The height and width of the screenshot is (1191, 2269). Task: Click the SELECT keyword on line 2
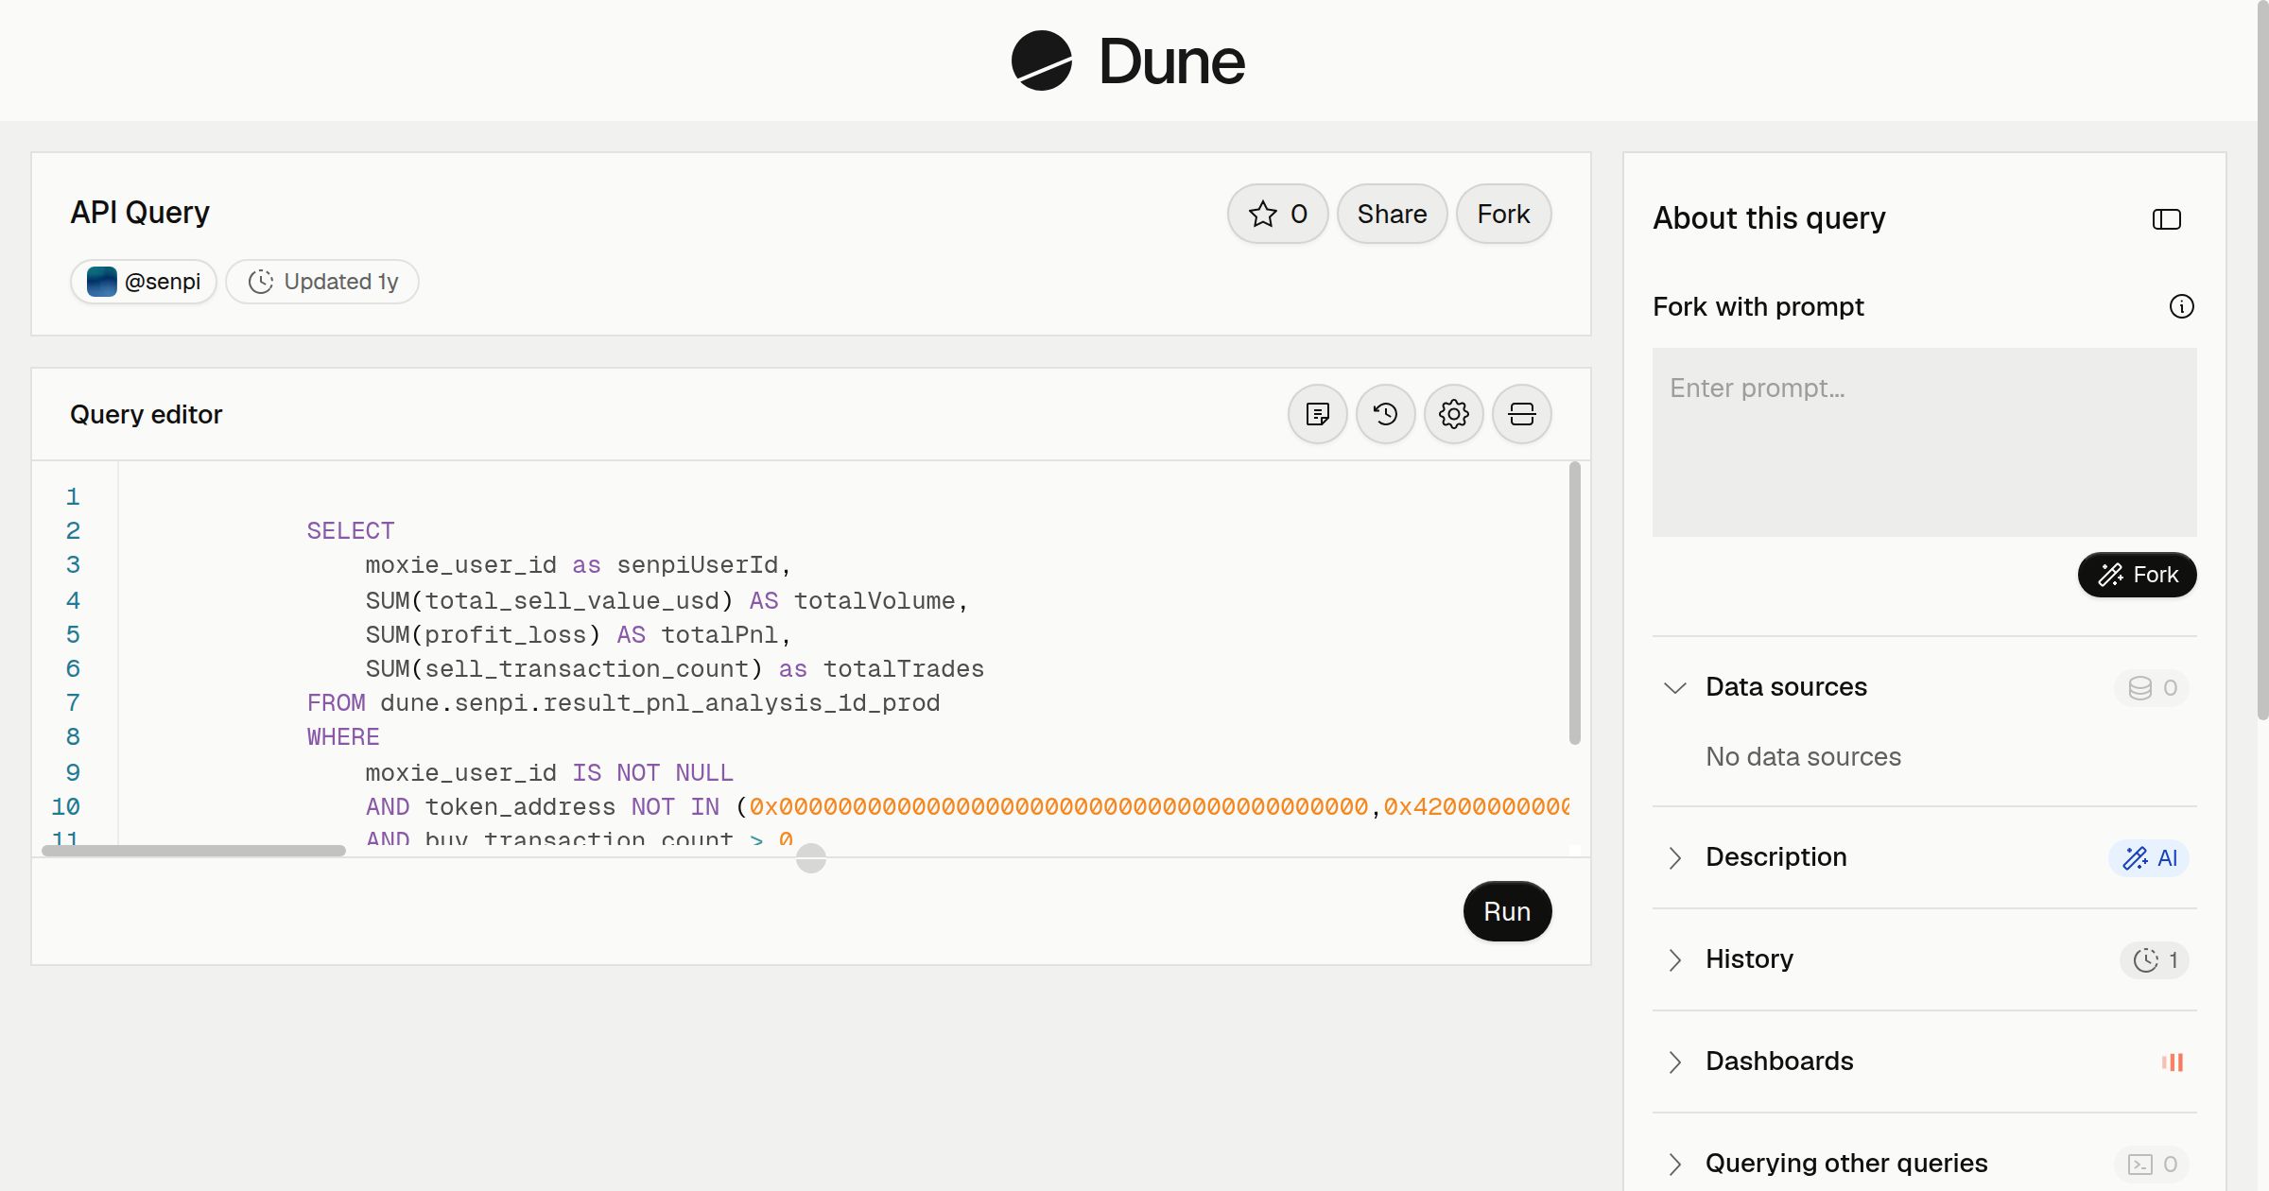tap(350, 531)
